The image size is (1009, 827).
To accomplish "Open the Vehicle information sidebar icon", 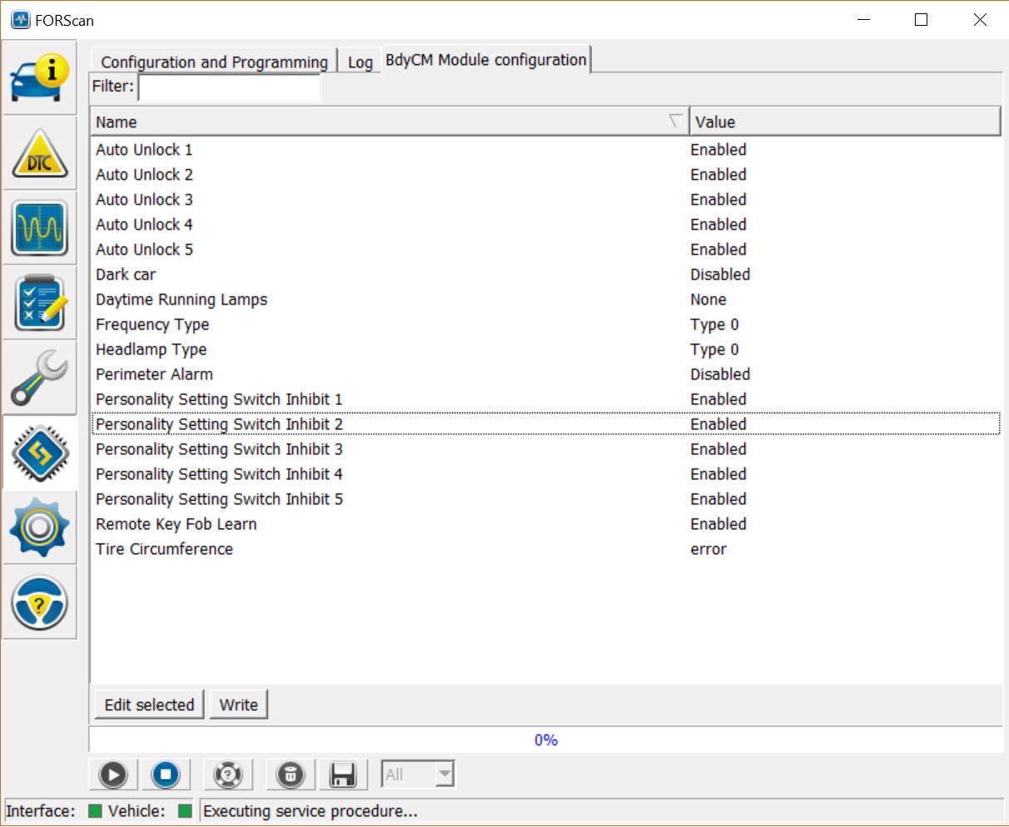I will pyautogui.click(x=39, y=78).
